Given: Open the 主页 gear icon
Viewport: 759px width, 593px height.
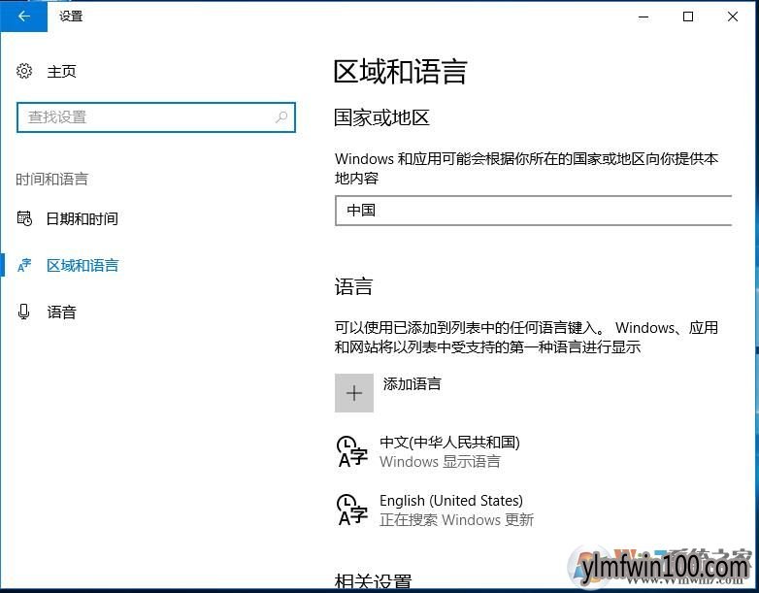Looking at the screenshot, I should (x=24, y=71).
